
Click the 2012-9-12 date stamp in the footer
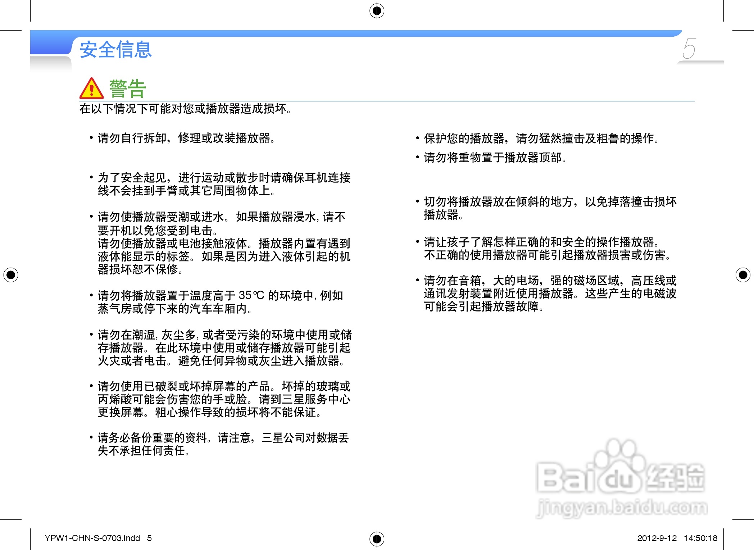click(x=657, y=538)
